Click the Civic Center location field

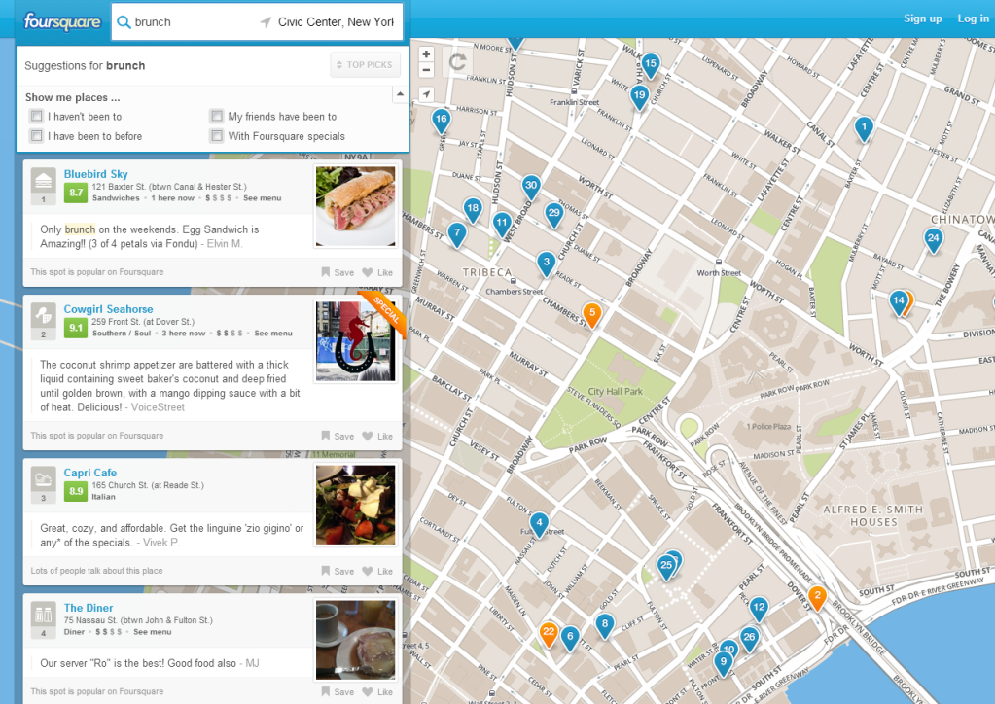pos(335,22)
